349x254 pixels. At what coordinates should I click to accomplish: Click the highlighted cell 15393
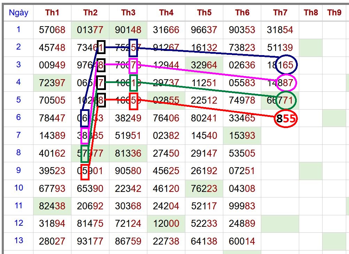pyautogui.click(x=242, y=136)
